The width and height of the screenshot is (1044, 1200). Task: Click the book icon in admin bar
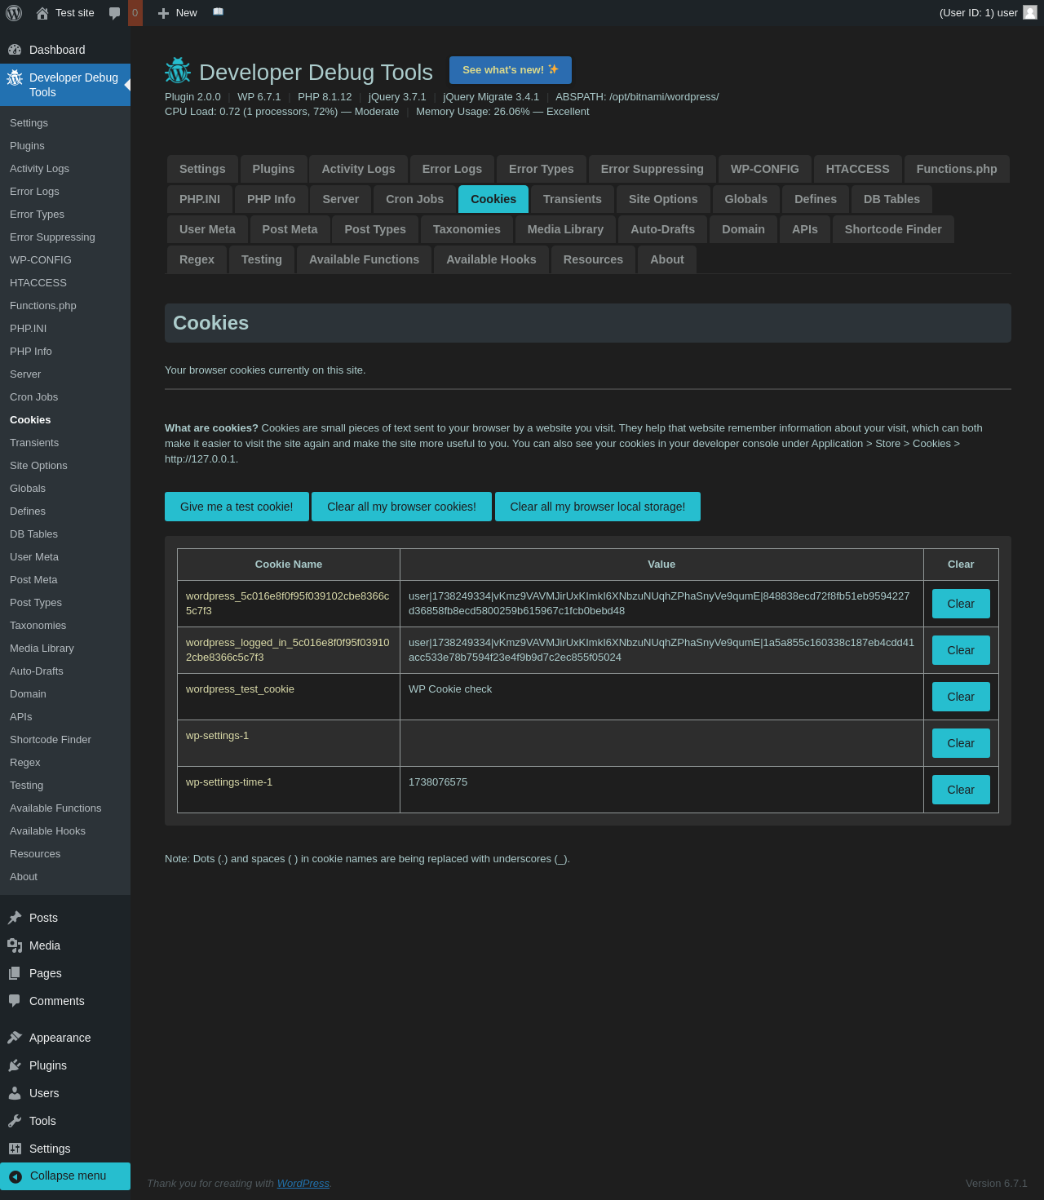point(218,12)
